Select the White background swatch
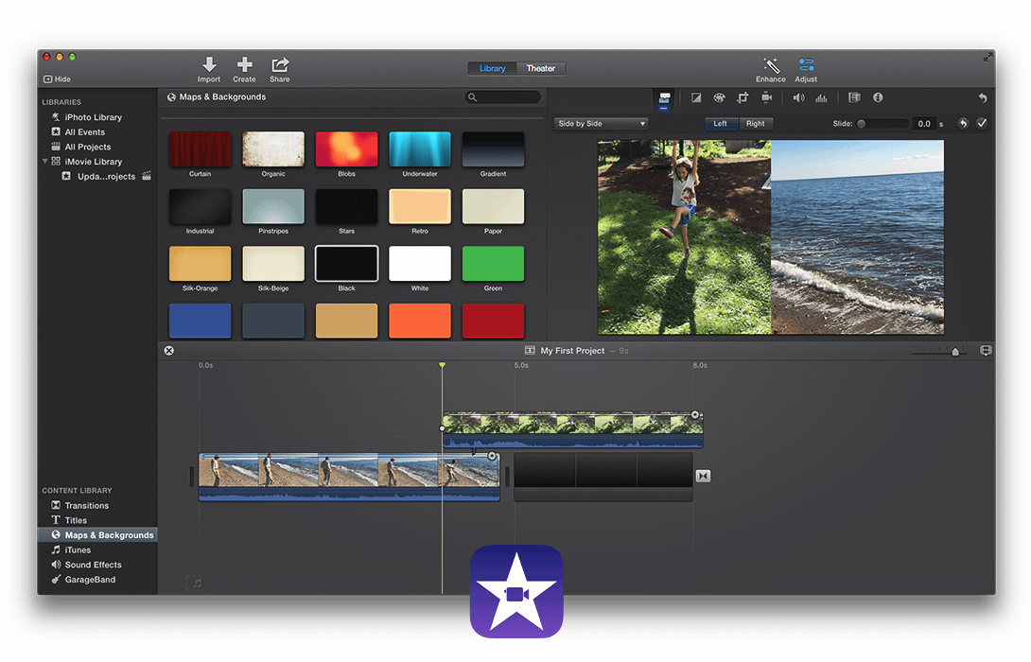1031x662 pixels. 420,264
